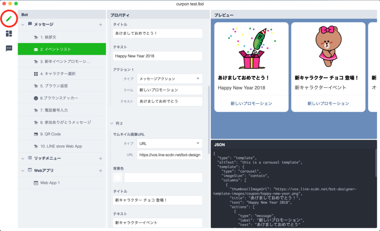The image size is (380, 231).
Task: Click the thumbnail URL input field
Action: (170, 155)
